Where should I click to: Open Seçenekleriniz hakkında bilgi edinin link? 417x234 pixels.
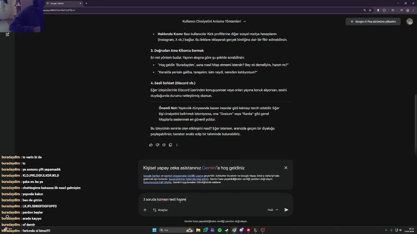189,179
